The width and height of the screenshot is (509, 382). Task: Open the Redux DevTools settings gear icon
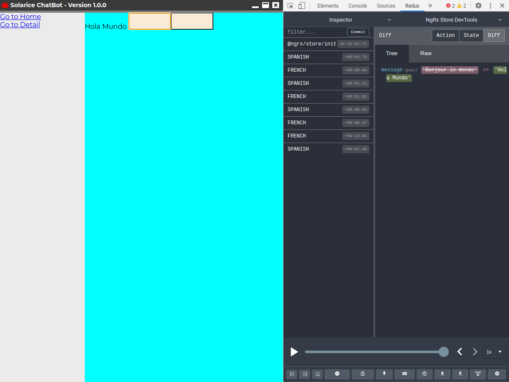tap(497, 374)
